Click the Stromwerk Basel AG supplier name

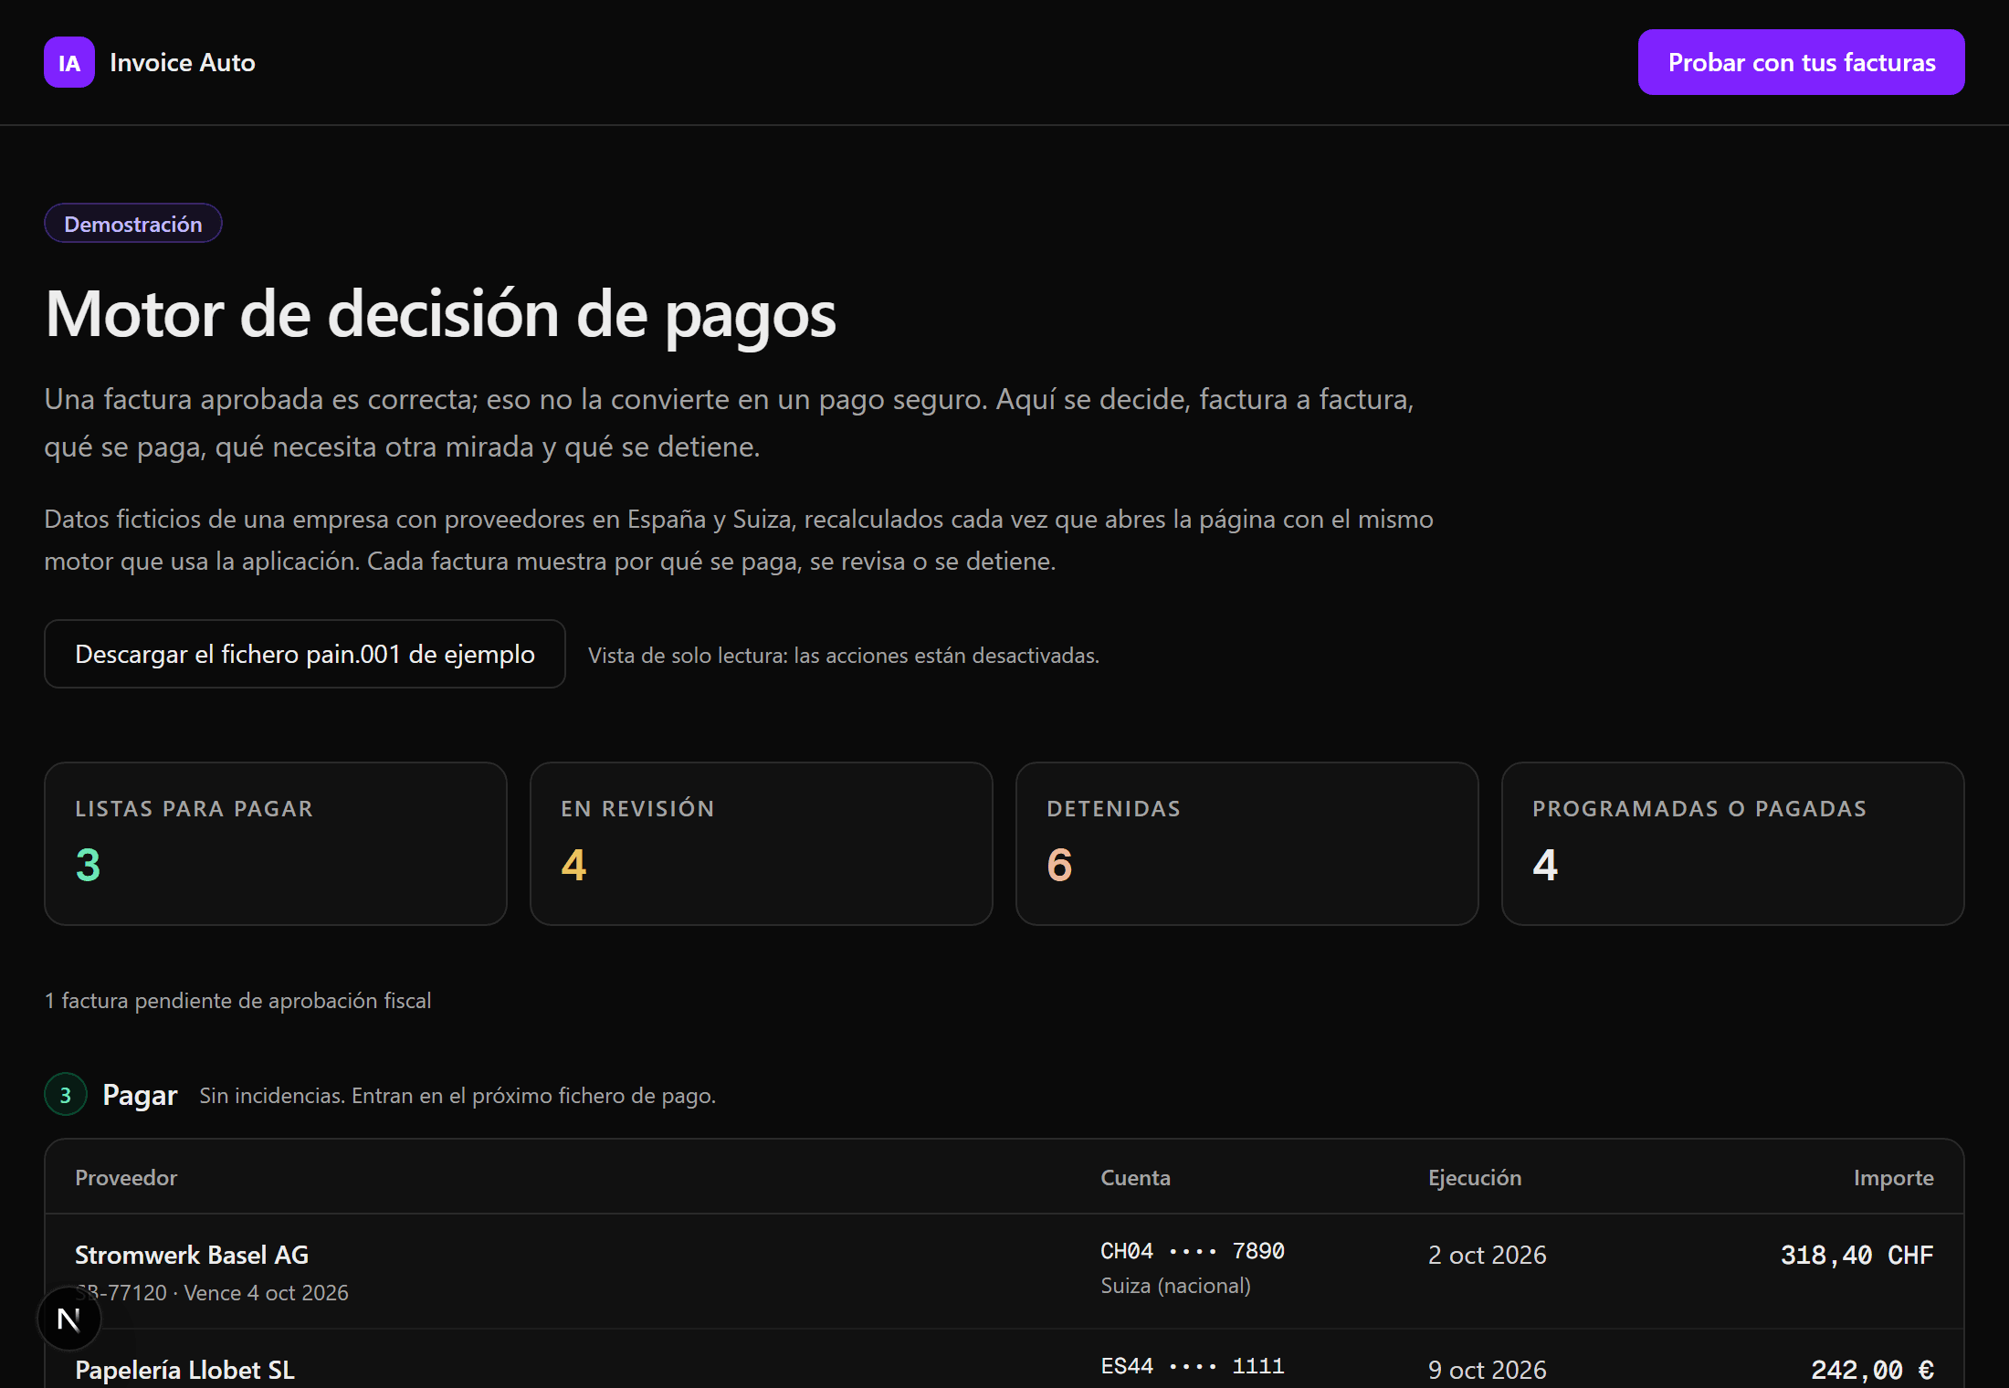tap(192, 1255)
